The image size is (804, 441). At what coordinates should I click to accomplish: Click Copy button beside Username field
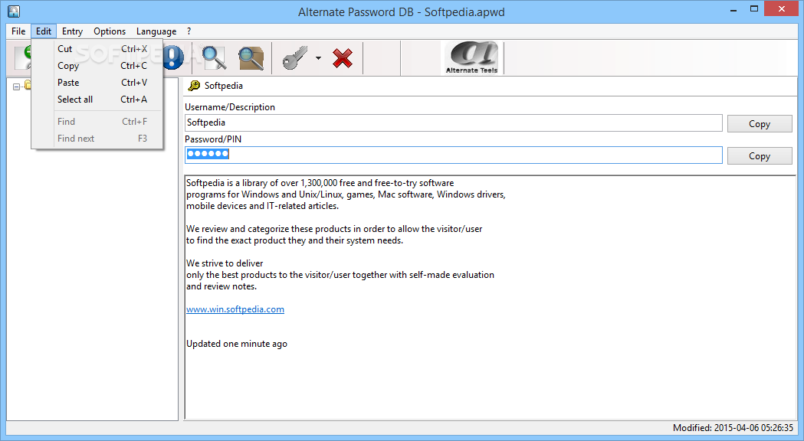[x=760, y=123]
